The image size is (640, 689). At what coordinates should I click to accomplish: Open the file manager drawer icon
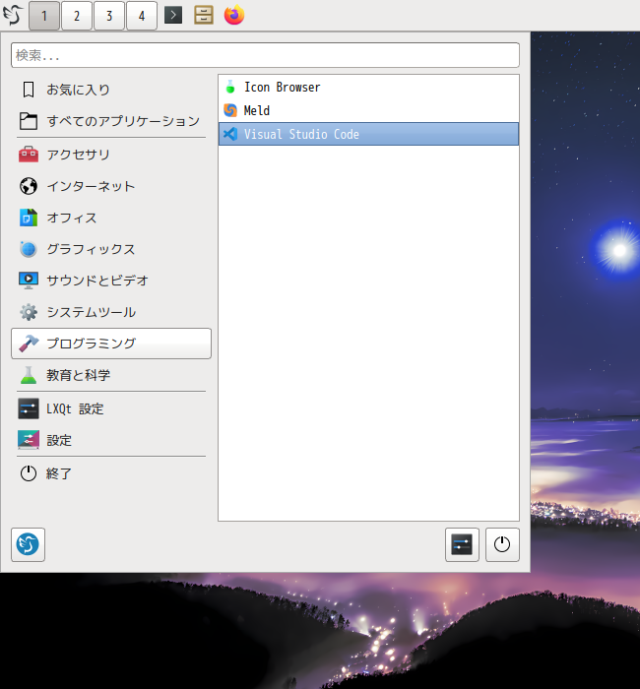click(204, 15)
